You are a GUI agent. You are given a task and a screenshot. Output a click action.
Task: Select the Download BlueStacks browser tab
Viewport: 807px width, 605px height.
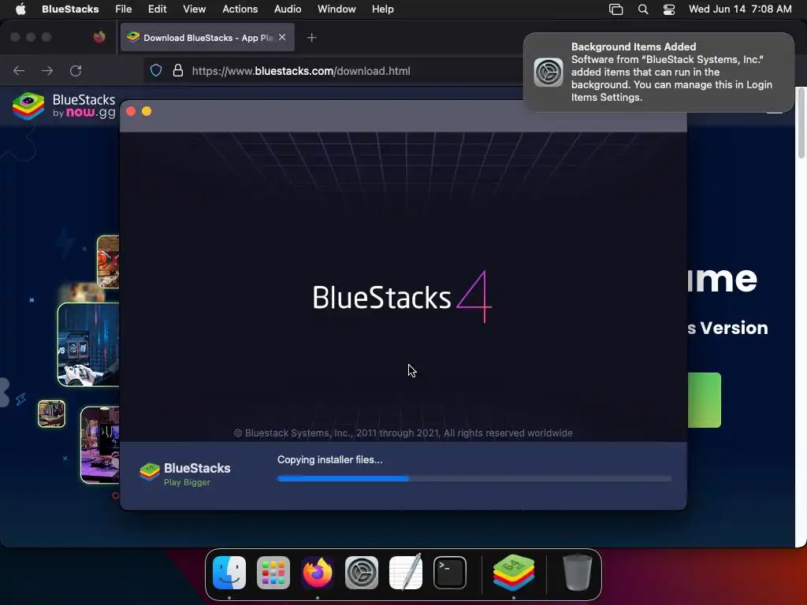click(x=207, y=38)
